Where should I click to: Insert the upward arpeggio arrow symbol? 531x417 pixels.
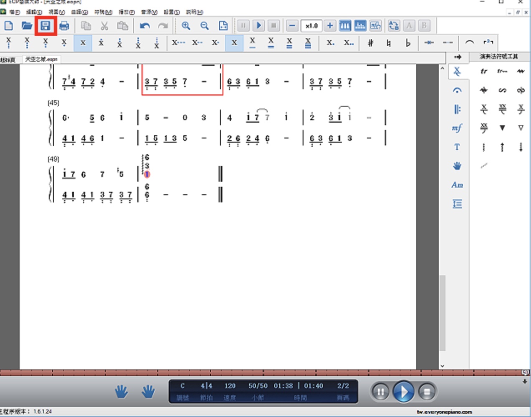[x=502, y=147]
